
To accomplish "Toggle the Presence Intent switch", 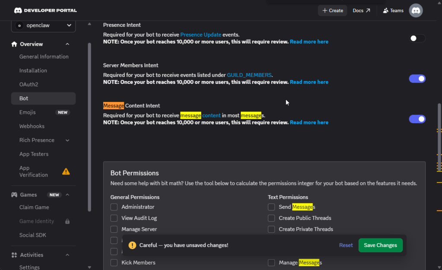I will click(417, 38).
